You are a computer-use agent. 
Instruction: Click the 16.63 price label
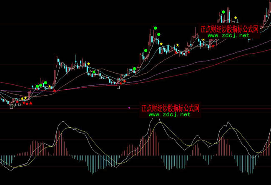click(17, 105)
